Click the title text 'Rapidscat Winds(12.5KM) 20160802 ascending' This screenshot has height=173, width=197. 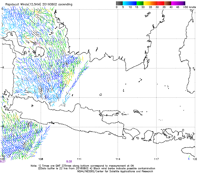(x=39, y=5)
